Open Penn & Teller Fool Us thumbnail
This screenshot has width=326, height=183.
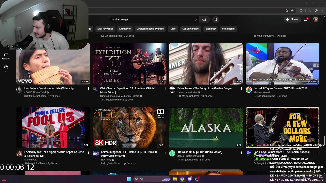(x=53, y=128)
